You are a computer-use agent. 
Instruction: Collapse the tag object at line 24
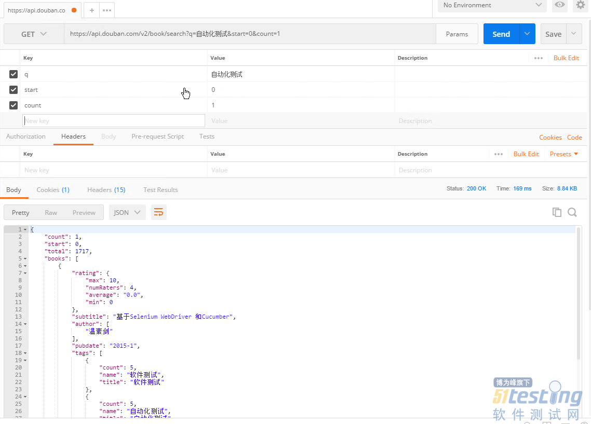pos(25,396)
